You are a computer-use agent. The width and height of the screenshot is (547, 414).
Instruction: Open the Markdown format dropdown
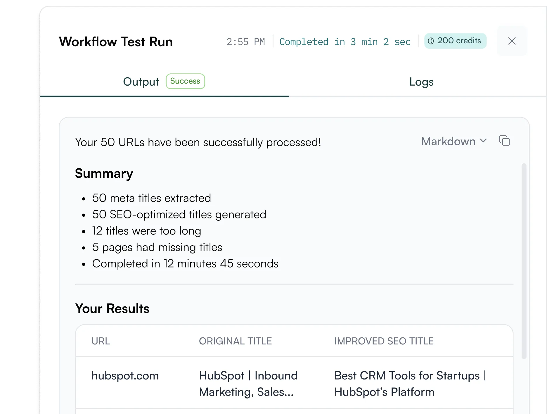pos(454,141)
